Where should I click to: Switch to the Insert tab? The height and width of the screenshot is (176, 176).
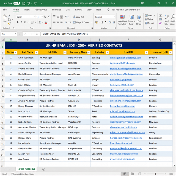click(27, 10)
